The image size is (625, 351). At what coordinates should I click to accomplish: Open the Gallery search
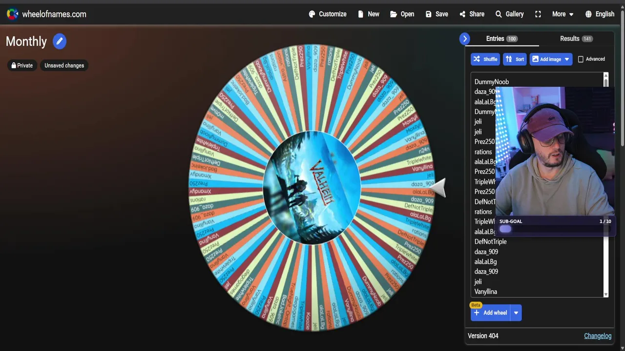(509, 14)
